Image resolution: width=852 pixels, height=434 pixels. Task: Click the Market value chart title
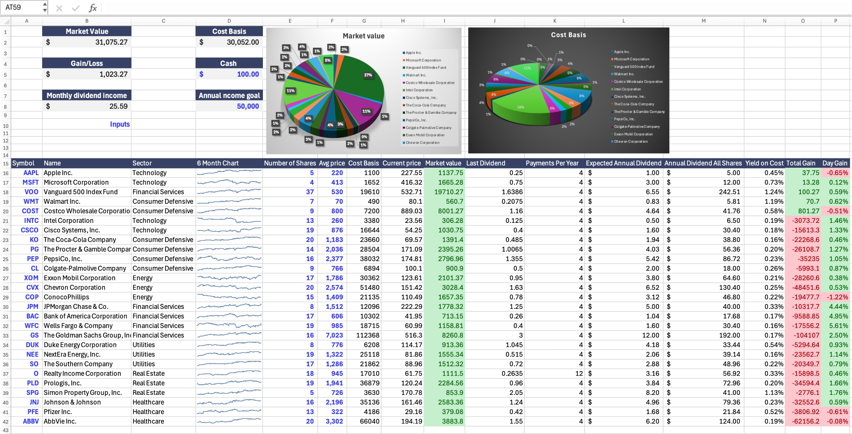(x=363, y=36)
